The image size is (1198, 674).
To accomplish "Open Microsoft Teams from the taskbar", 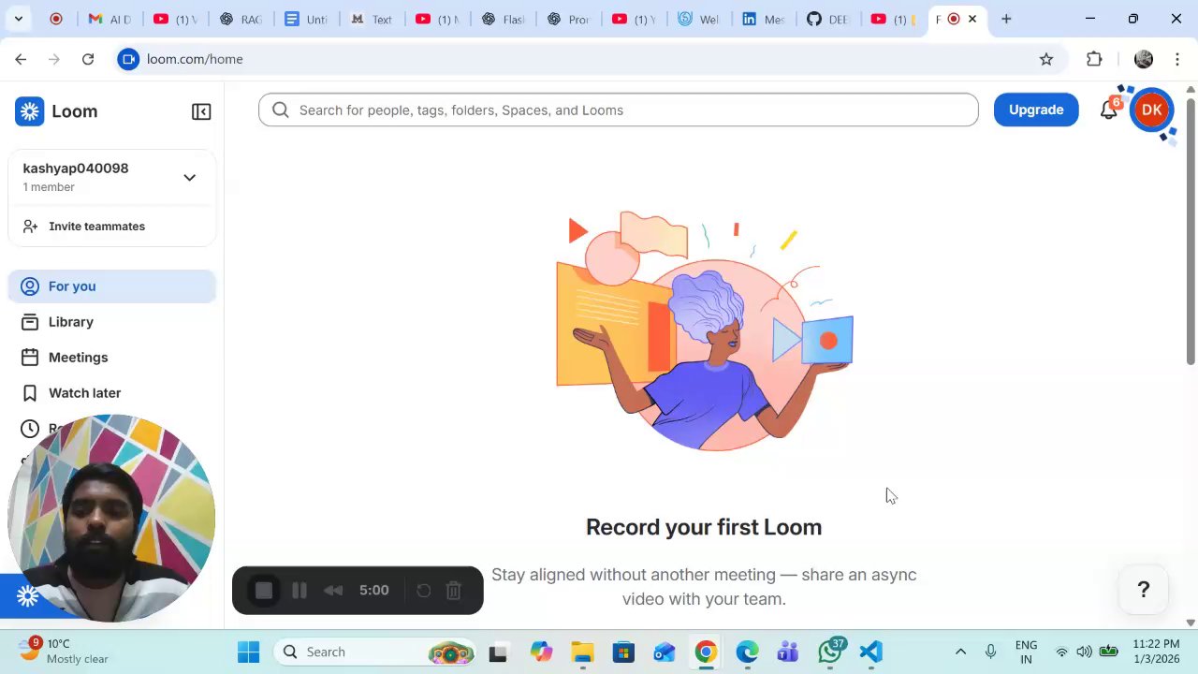I will 788,652.
